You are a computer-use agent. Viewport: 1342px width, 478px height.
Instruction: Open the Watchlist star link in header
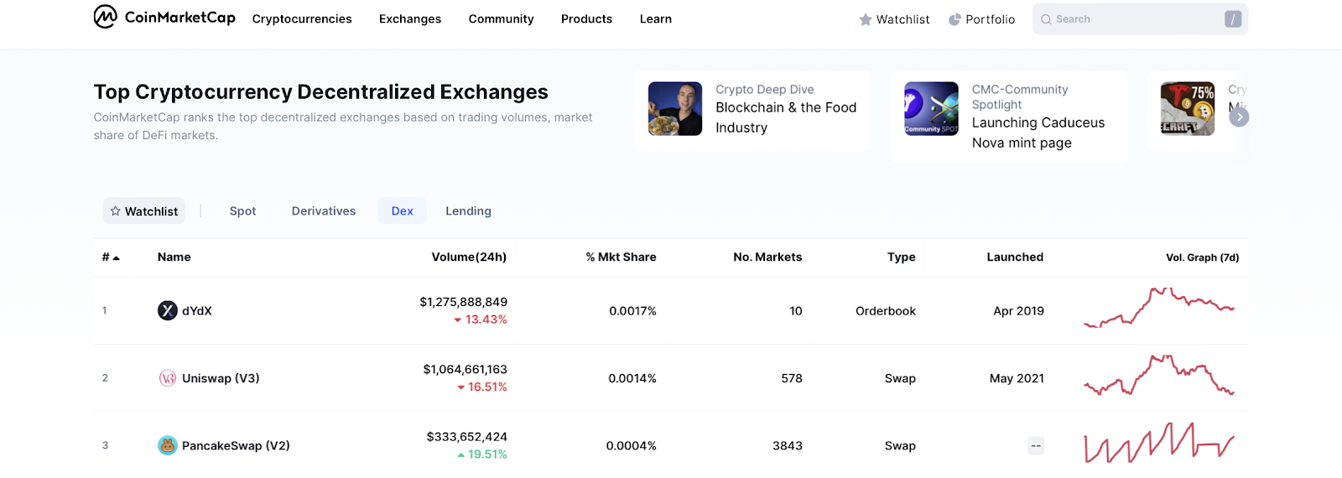pyautogui.click(x=894, y=19)
